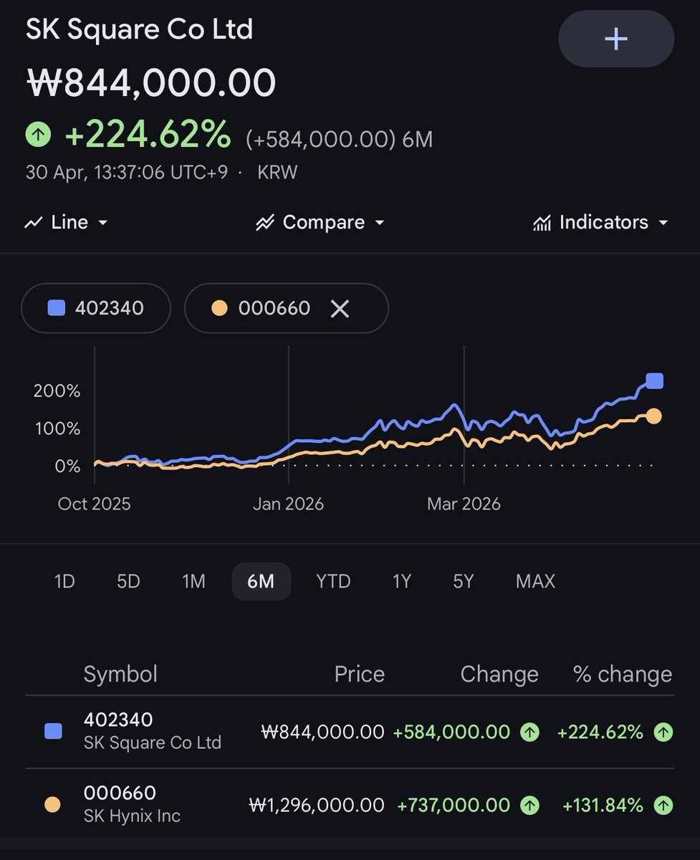
Task: Open the Compare dropdown
Action: tap(320, 222)
